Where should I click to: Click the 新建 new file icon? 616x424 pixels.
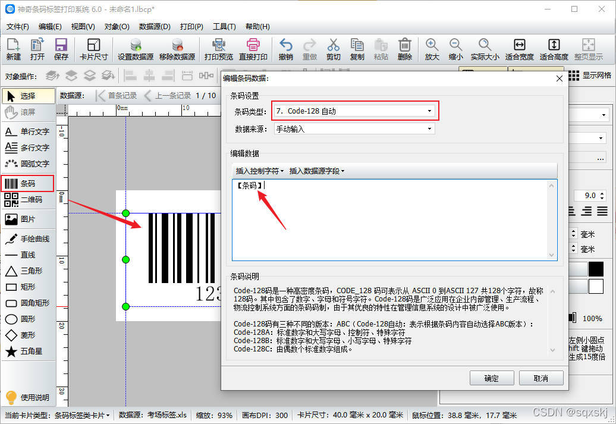click(13, 49)
